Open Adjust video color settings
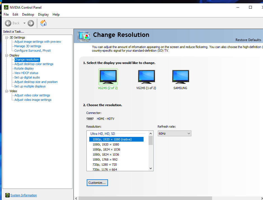The image size is (263, 200). (x=32, y=95)
